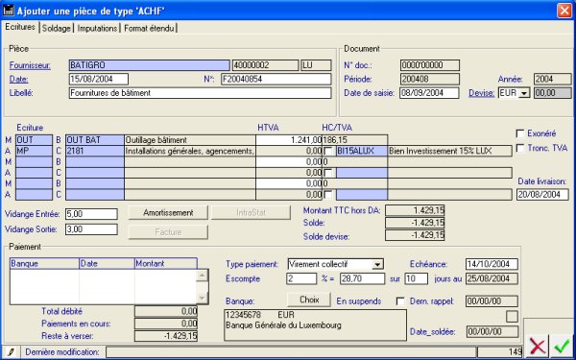Click the Période value 200408
Viewport: 576px width, 360px height.
[430, 79]
